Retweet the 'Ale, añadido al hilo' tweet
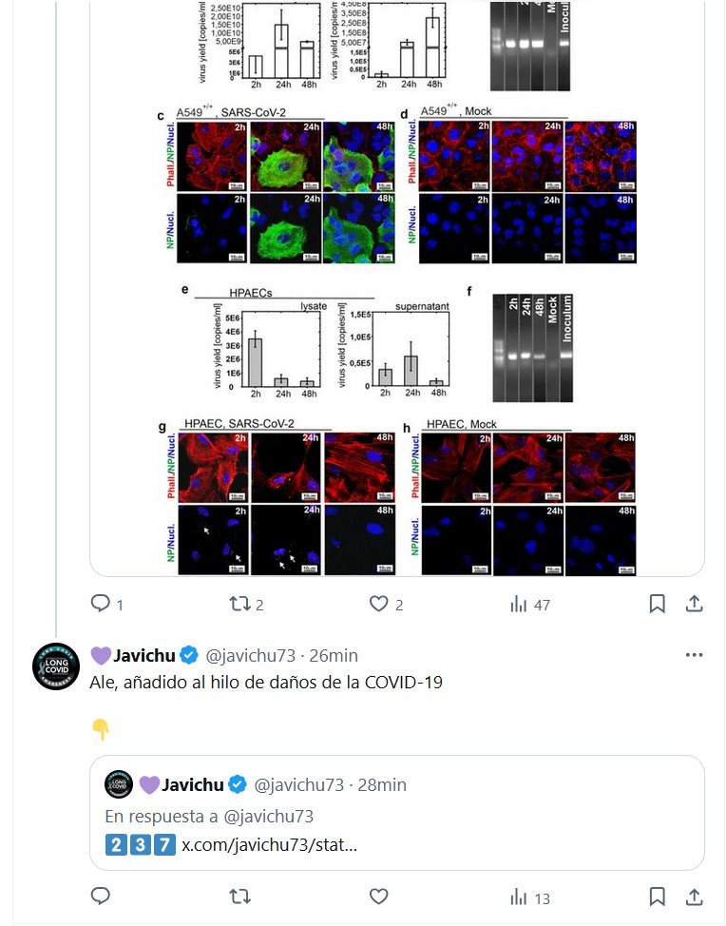The height and width of the screenshot is (926, 726). click(240, 897)
